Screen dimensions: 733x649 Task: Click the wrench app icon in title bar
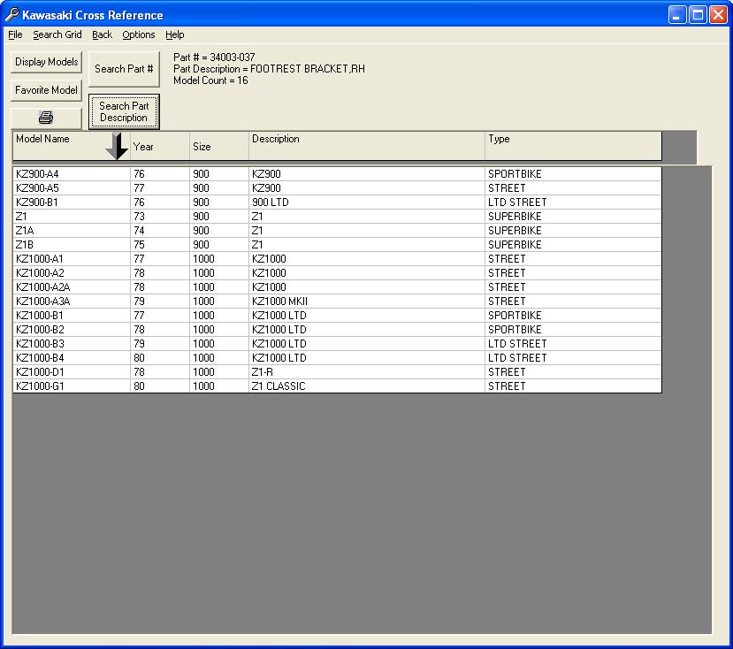coord(11,15)
